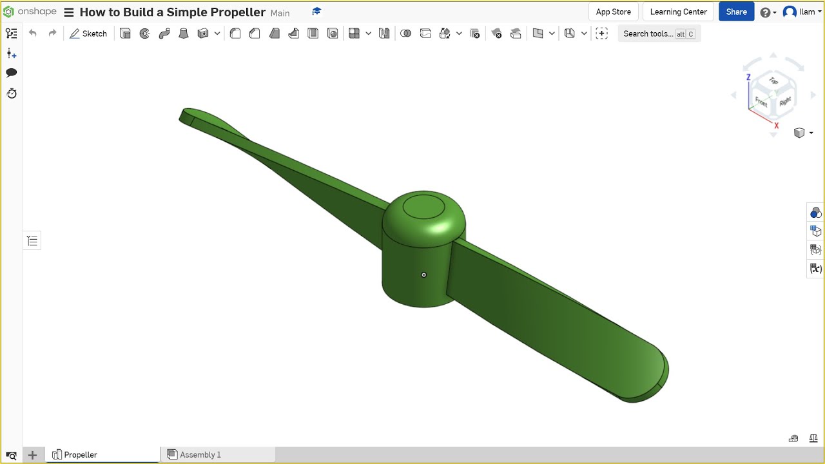Toggle the collapsed feature list panel
Screen dimensions: 825x464
tap(32, 241)
